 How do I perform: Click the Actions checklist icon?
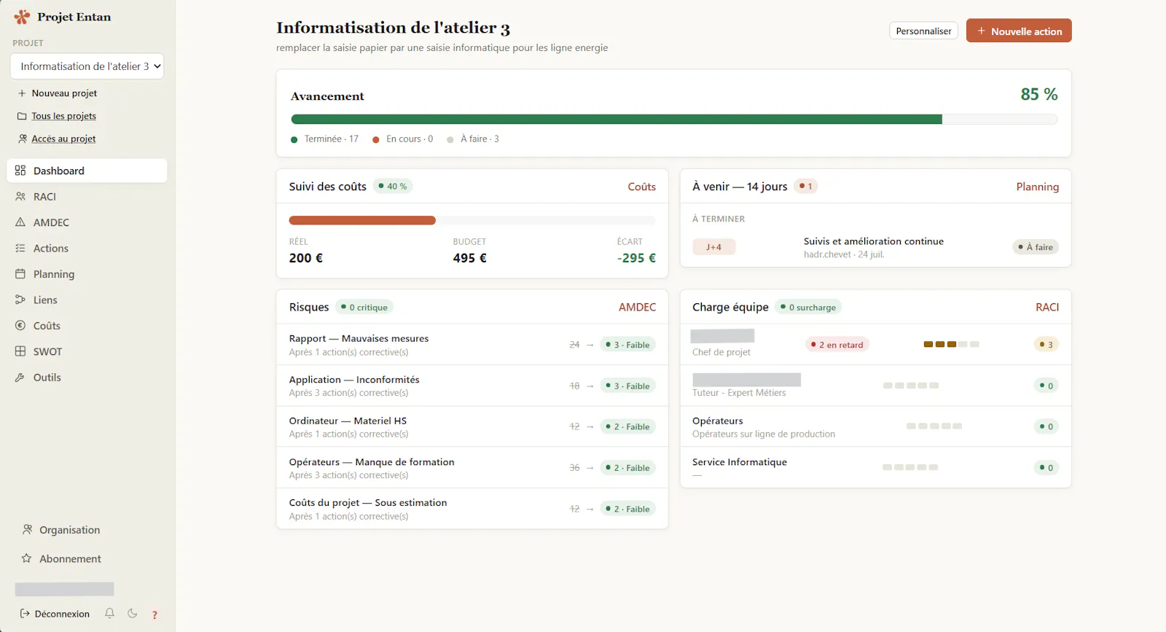[x=20, y=249]
